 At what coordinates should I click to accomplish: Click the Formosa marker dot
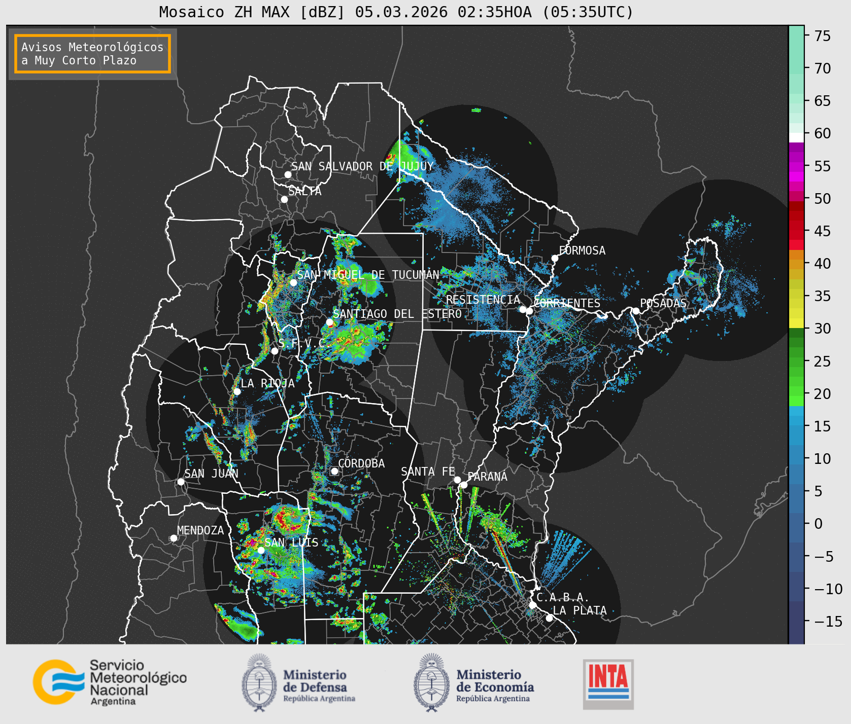pyautogui.click(x=555, y=258)
